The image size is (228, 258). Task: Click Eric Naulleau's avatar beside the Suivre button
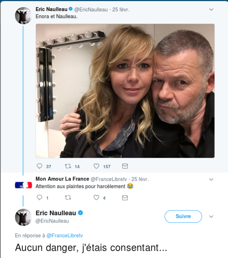(23, 217)
